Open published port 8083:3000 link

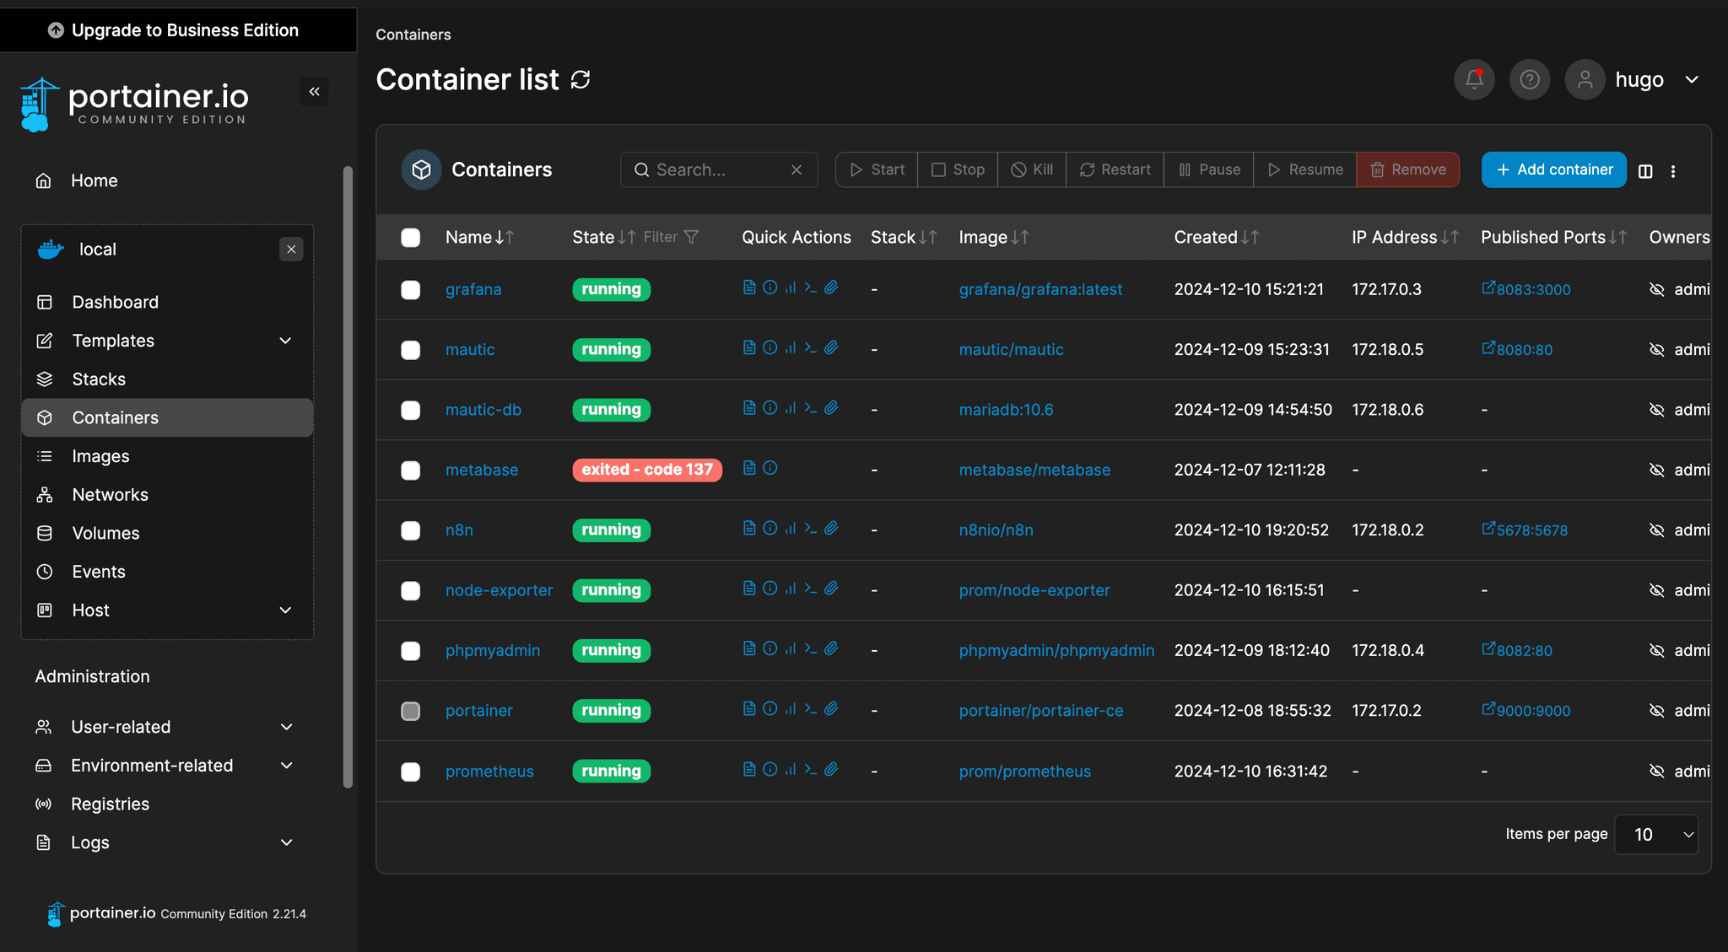pyautogui.click(x=1526, y=289)
